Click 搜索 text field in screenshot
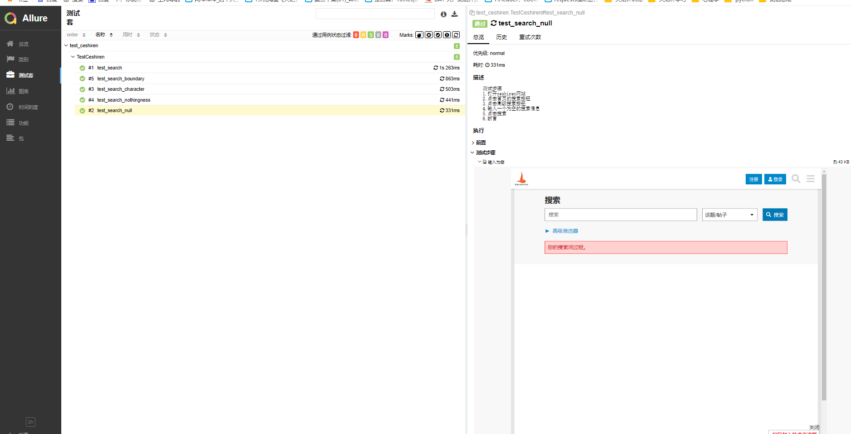 coord(620,215)
